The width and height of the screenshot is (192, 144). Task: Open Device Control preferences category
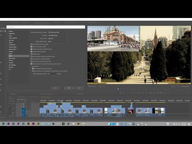[x=12, y=49]
